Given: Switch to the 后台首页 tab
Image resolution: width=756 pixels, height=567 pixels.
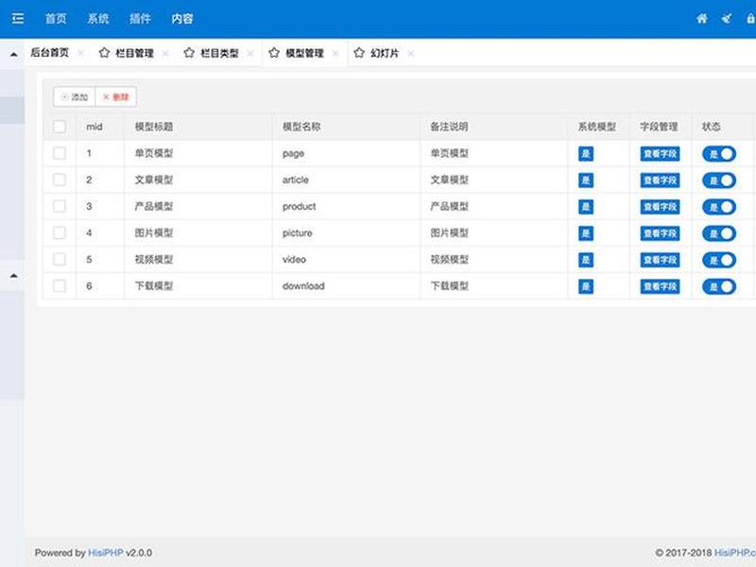Looking at the screenshot, I should 49,53.
